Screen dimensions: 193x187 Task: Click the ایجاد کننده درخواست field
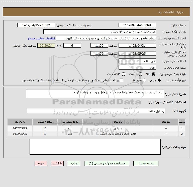(x=106, y=38)
